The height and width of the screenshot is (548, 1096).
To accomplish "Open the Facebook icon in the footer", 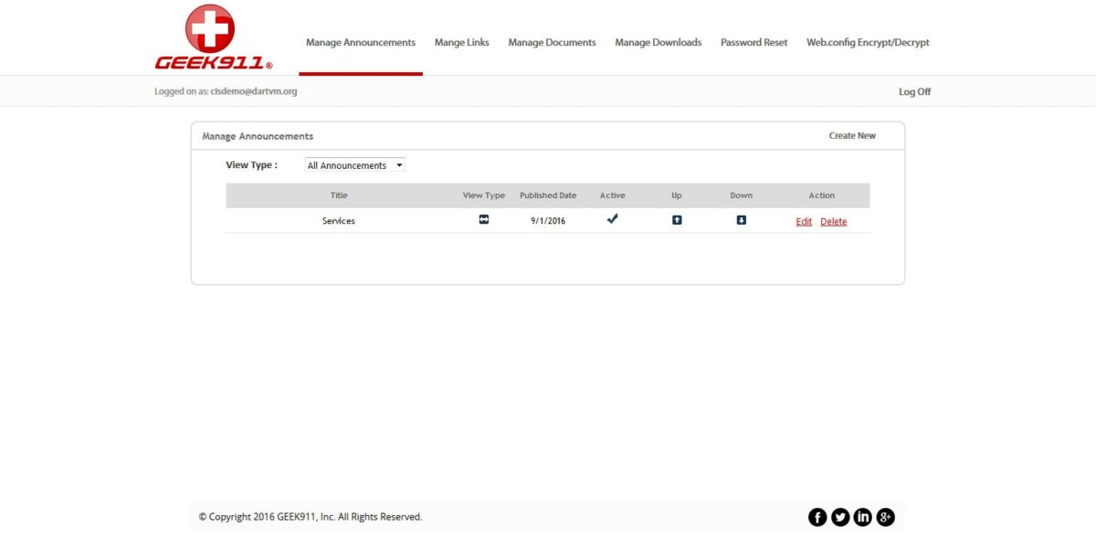I will (x=817, y=516).
